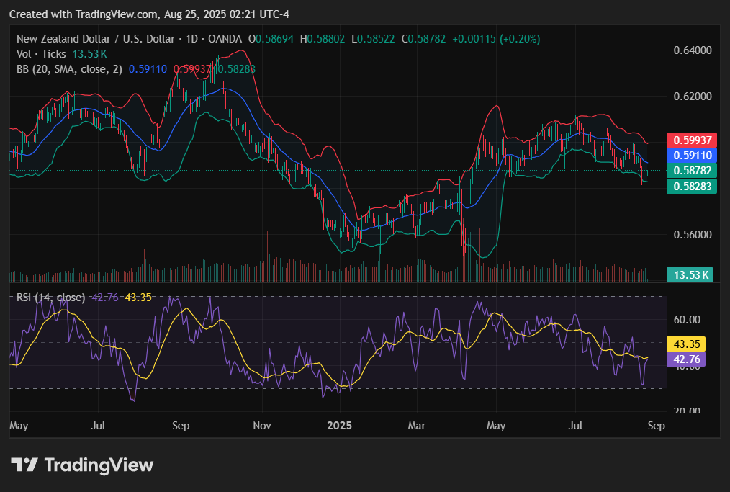
Task: Click the 0.62000 price axis label
Action: (693, 97)
